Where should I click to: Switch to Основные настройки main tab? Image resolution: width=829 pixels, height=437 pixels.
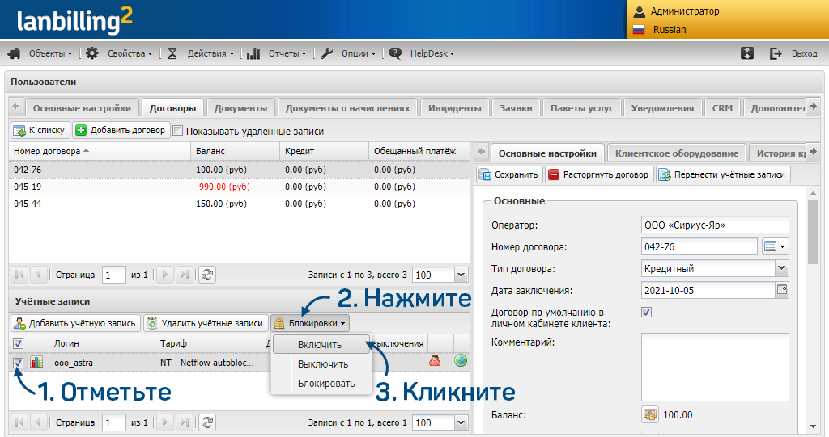(x=82, y=108)
